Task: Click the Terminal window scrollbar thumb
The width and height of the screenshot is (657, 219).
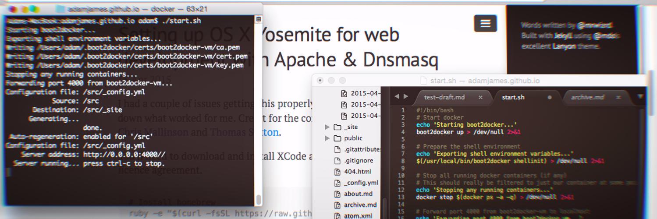Action: (259, 199)
